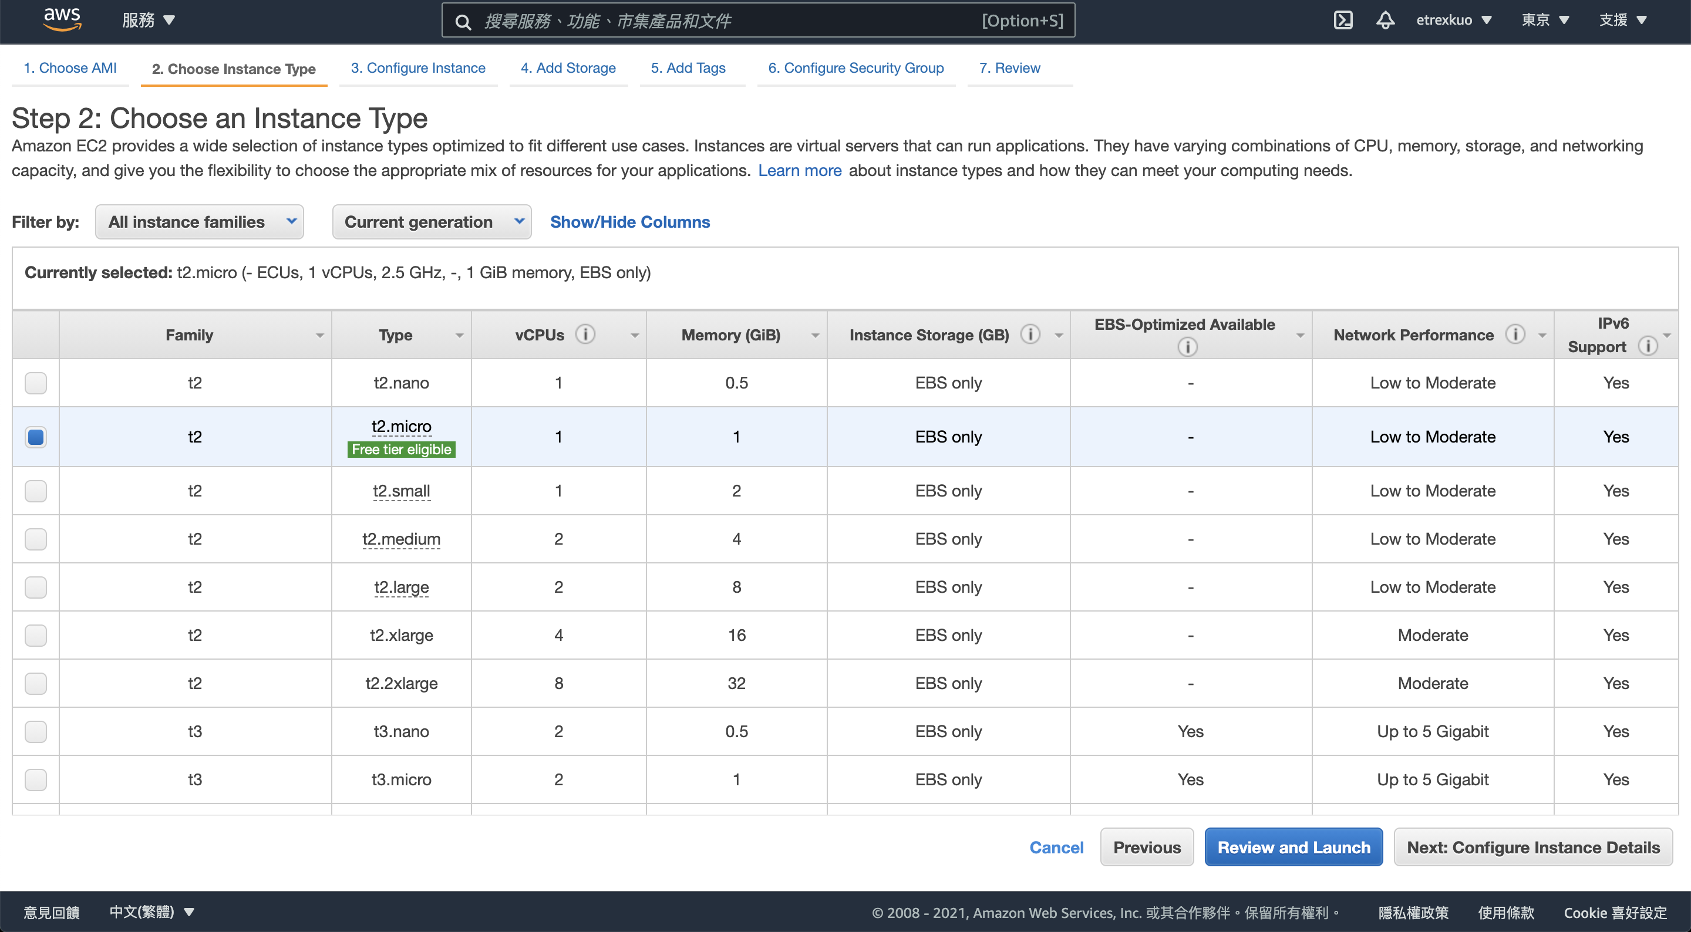This screenshot has width=1691, height=932.
Task: Select the t2.nano row checkbox
Action: (35, 383)
